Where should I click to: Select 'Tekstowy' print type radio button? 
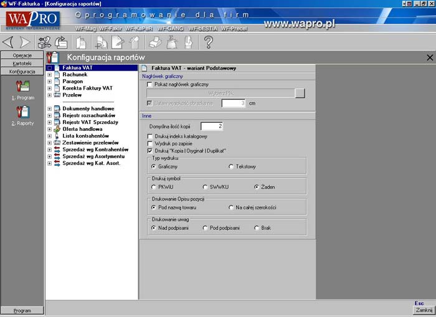[x=231, y=167]
